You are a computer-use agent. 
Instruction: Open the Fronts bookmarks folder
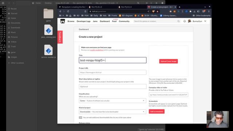pos(112,16)
